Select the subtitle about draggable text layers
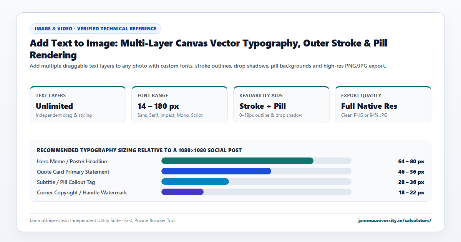 pos(208,66)
